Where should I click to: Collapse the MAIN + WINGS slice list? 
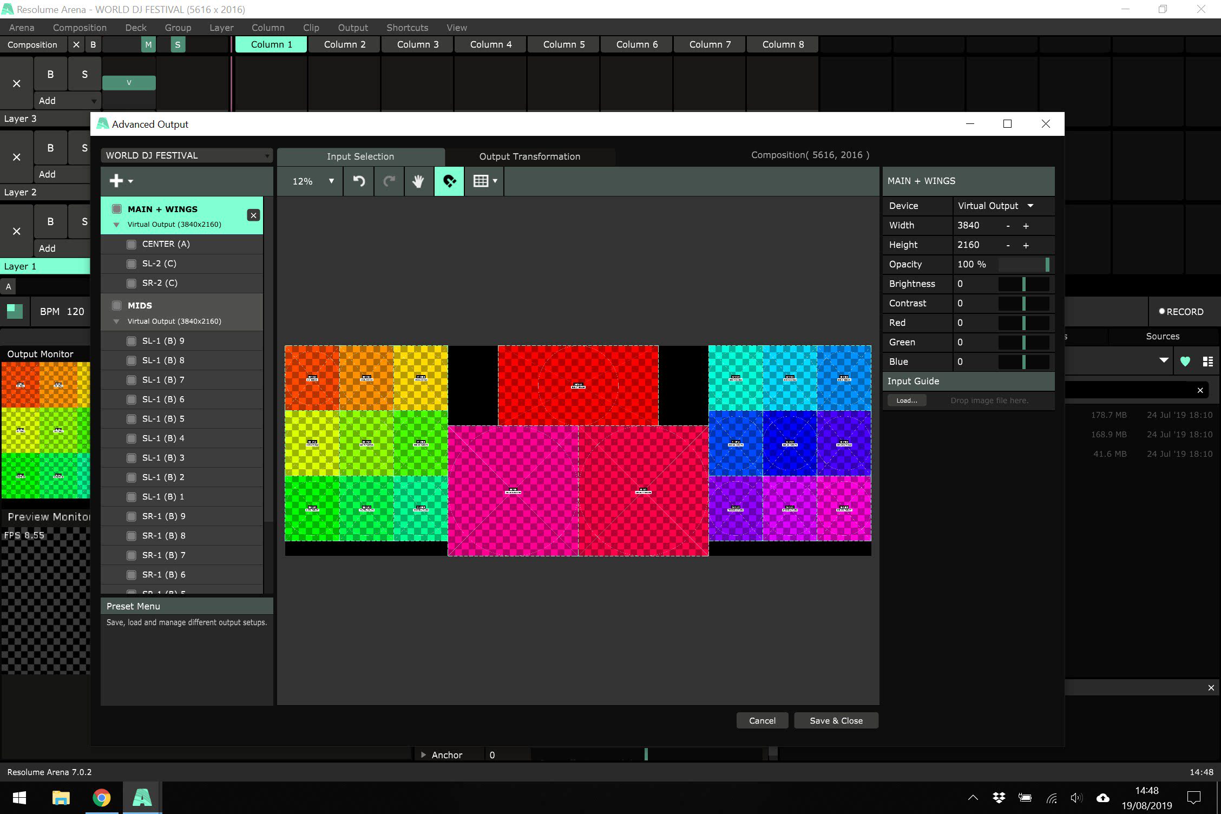click(x=116, y=225)
